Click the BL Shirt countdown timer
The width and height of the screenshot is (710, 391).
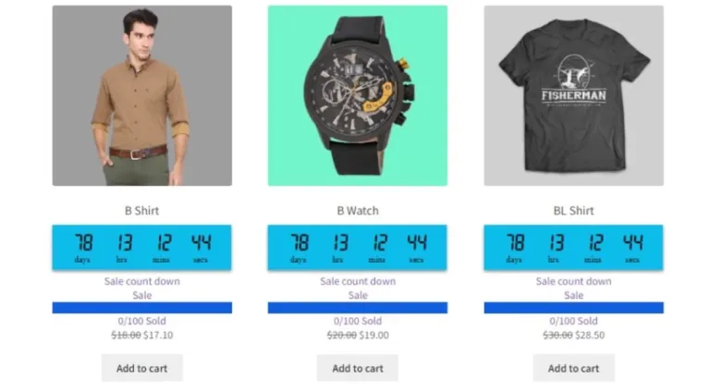pos(574,248)
